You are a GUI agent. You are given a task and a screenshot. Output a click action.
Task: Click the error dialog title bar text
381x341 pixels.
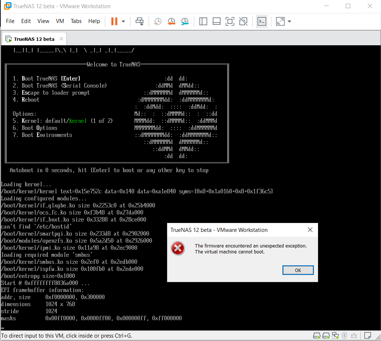pyautogui.click(x=219, y=230)
